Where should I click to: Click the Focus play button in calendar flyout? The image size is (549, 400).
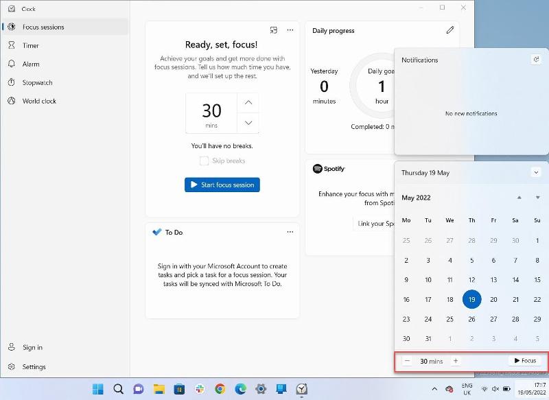pos(525,360)
